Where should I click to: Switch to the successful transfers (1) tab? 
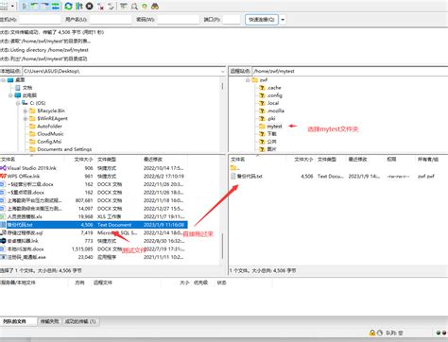tap(80, 321)
